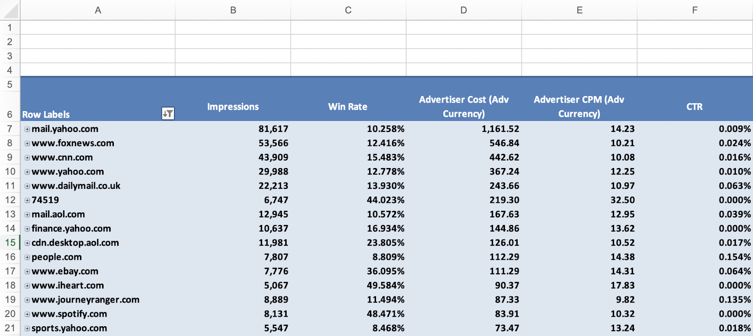Select column A header
This screenshot has height=336, width=753.
point(98,10)
